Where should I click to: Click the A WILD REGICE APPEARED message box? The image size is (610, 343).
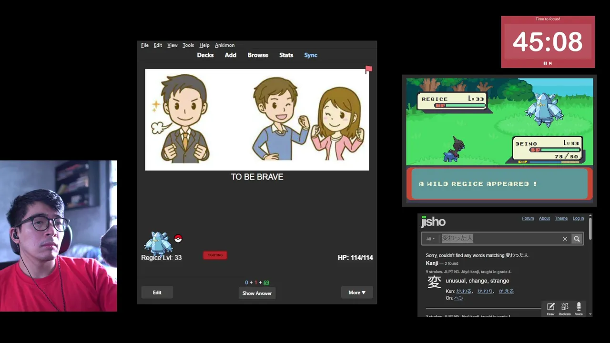pos(499,184)
